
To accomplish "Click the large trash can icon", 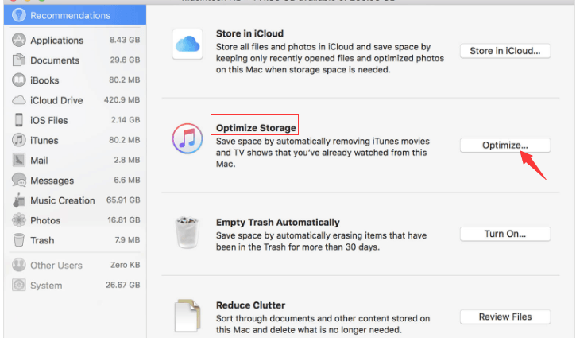I will [187, 232].
